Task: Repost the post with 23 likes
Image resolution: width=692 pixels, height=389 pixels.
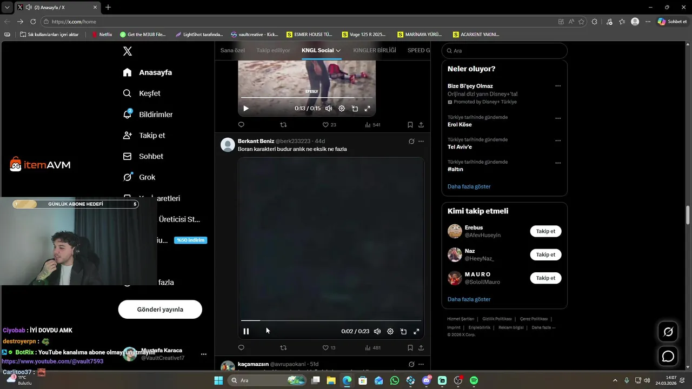Action: (283, 125)
